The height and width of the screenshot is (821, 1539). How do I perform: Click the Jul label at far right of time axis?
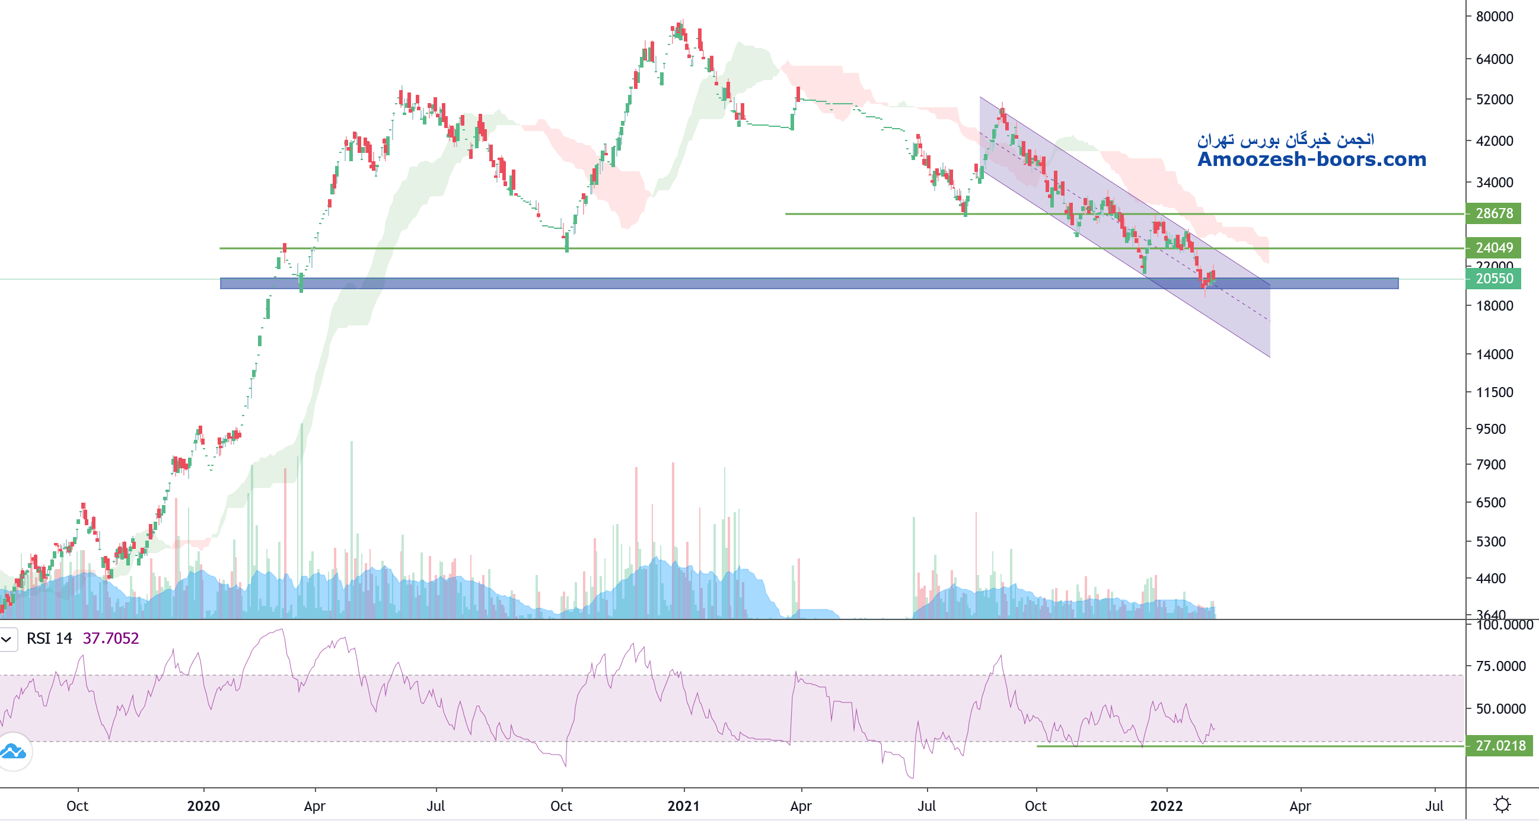click(x=1434, y=806)
